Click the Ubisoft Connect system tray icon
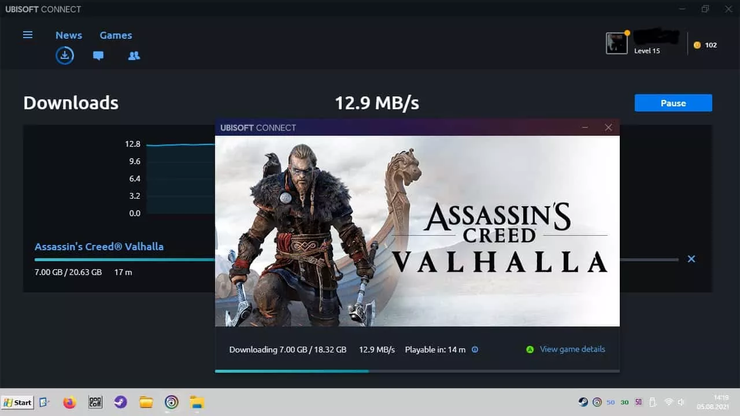 (597, 402)
